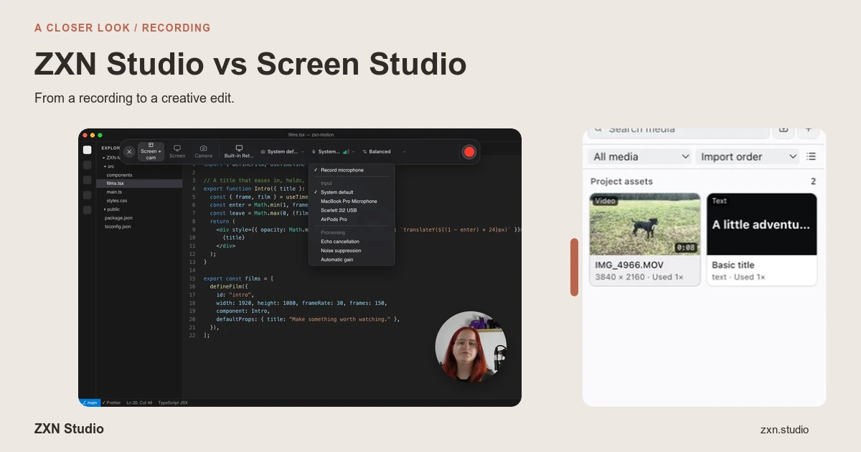Select Scarlett 2i2 USB input
The height and width of the screenshot is (452, 861).
coord(352,210)
